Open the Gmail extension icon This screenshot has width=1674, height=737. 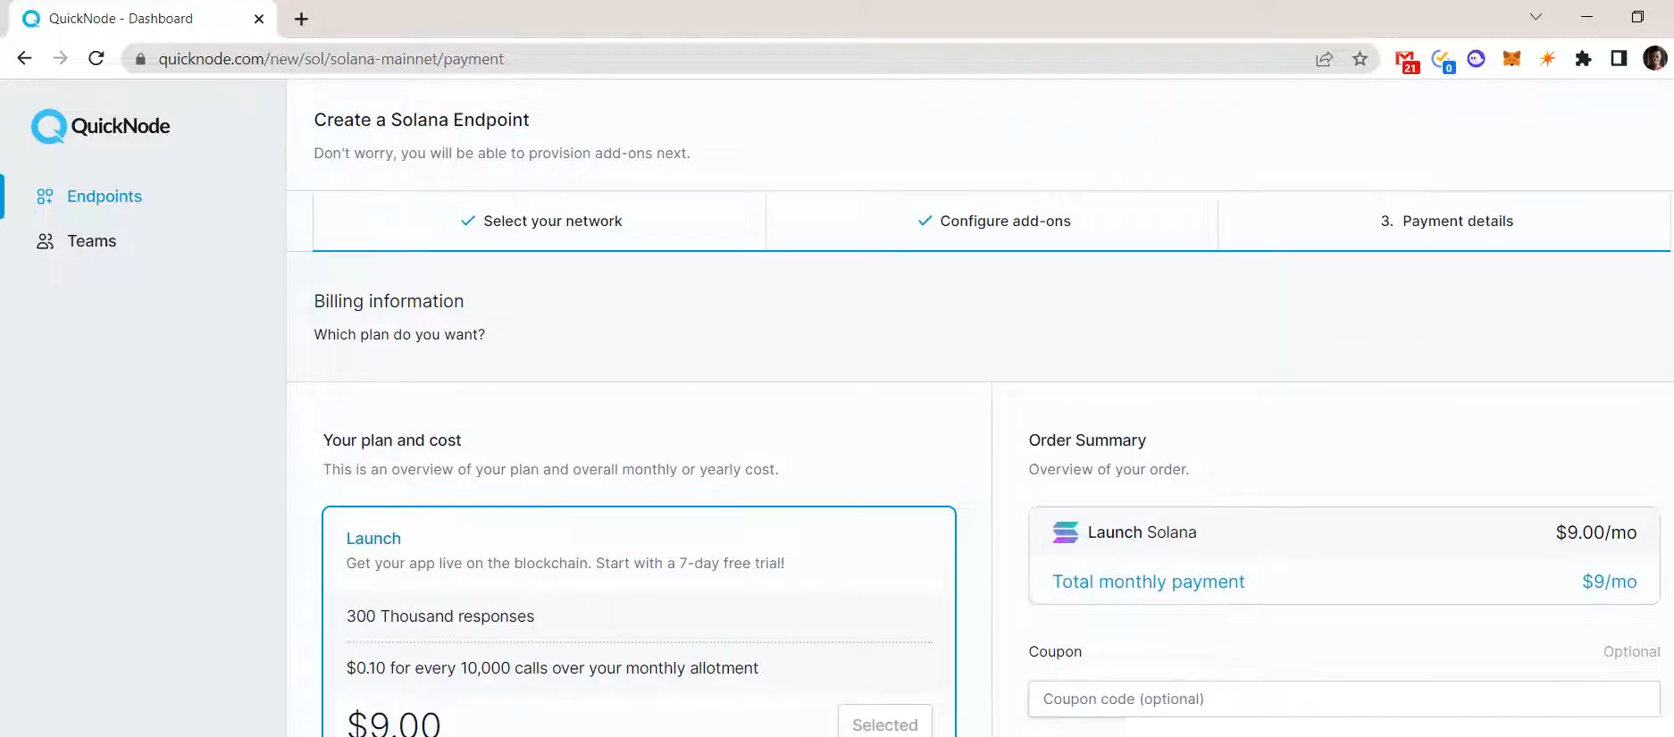pyautogui.click(x=1406, y=60)
